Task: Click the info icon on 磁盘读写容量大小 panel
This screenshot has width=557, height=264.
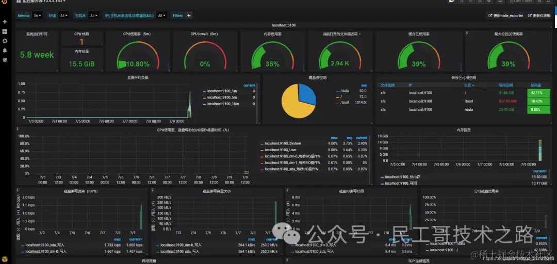Action: coord(152,190)
